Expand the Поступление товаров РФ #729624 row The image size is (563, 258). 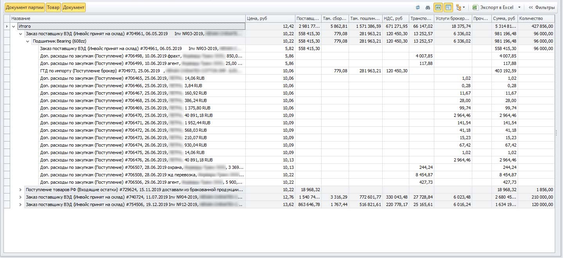pos(21,190)
